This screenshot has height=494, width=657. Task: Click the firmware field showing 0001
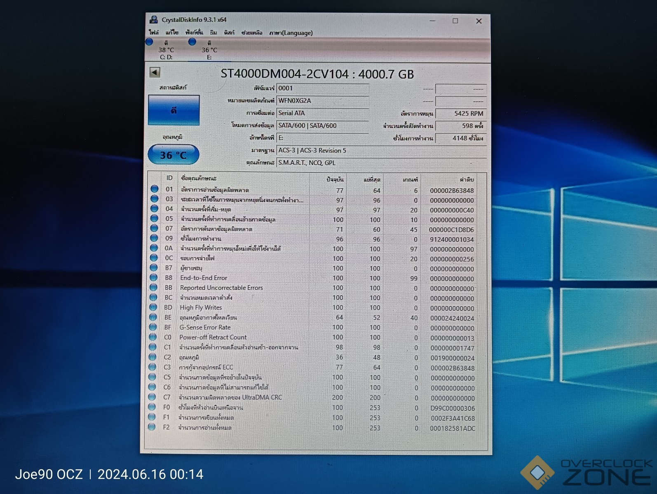[322, 88]
